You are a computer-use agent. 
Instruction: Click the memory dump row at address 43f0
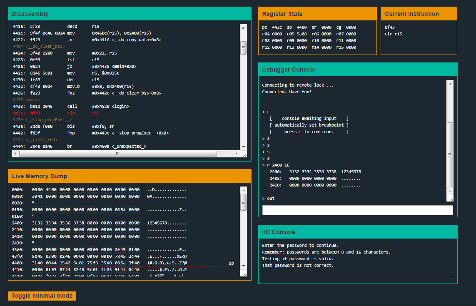point(99,256)
